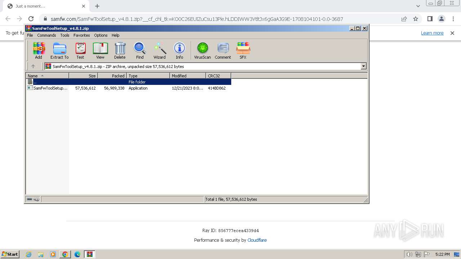Open the Help menu

(x=115, y=35)
